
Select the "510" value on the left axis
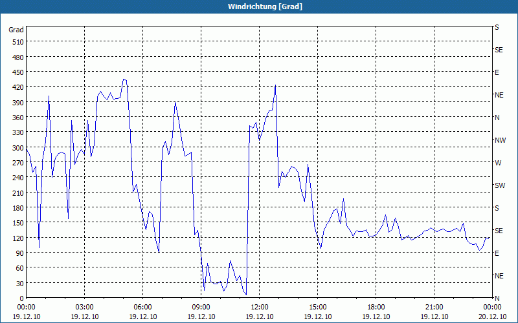pos(18,42)
